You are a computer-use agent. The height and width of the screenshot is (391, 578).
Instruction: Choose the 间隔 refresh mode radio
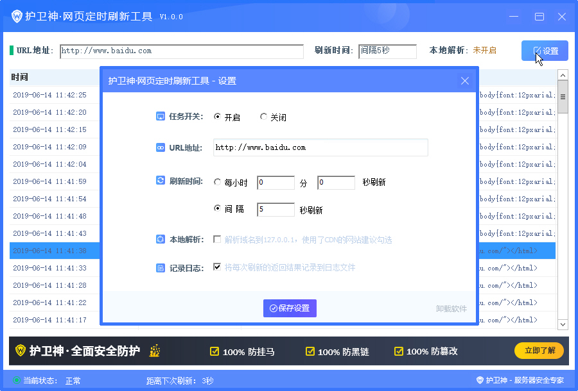[x=217, y=208]
